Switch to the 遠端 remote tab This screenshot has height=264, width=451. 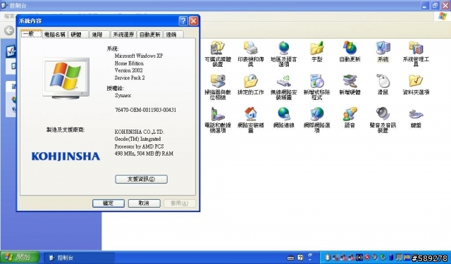(x=174, y=34)
